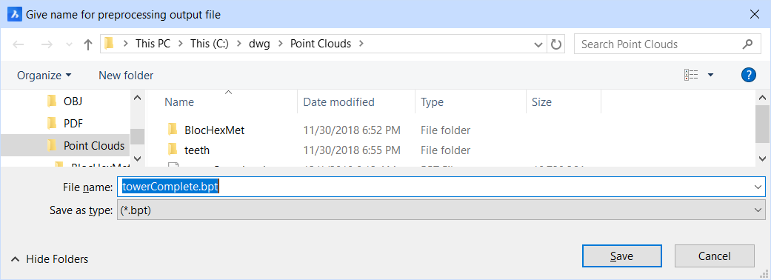771x280 pixels.
Task: Click the search magnifier icon
Action: click(x=747, y=44)
